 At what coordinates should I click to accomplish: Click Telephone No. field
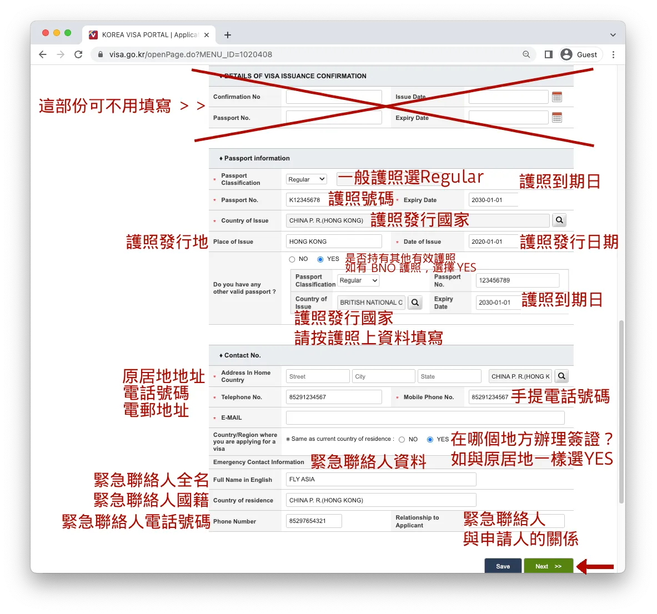coord(334,396)
